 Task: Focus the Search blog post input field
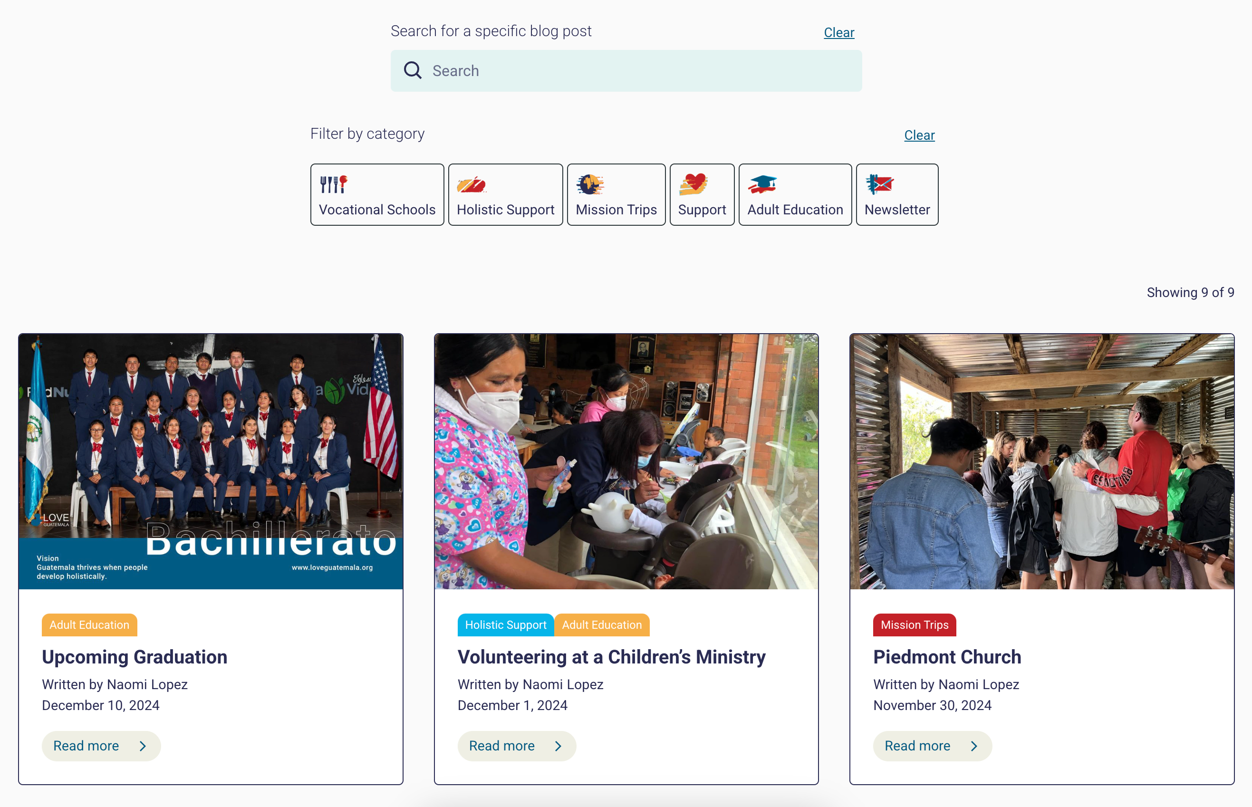coord(626,71)
